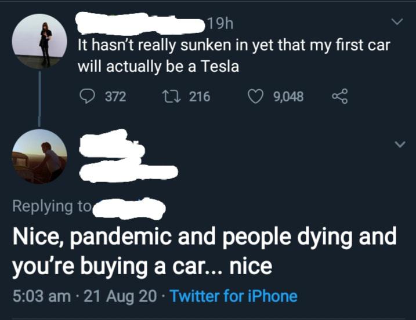Click the "19h" timestamp on the first tweet
This screenshot has height=320, width=416.
tap(219, 24)
